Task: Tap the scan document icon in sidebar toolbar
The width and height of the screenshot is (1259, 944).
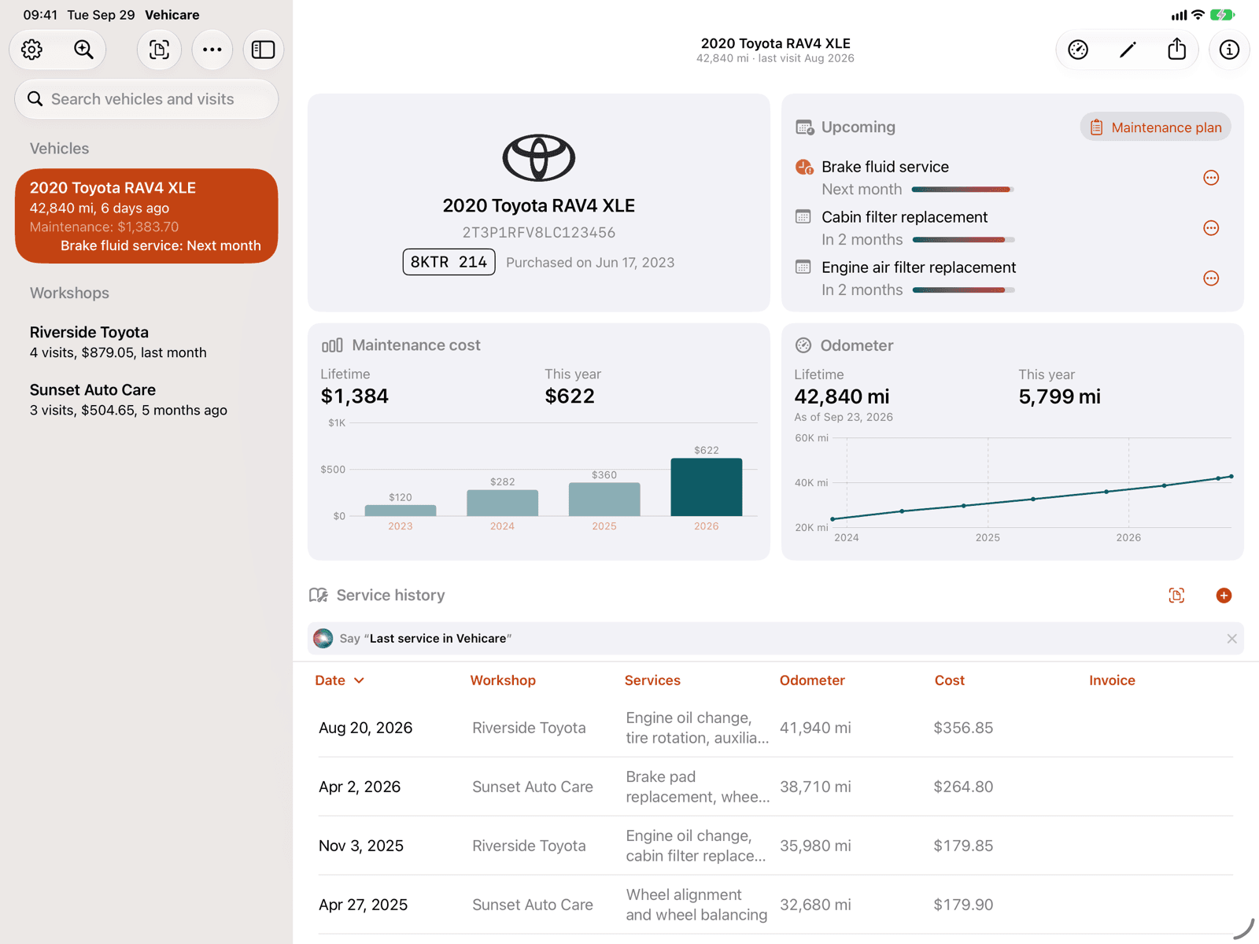Action: (x=159, y=50)
